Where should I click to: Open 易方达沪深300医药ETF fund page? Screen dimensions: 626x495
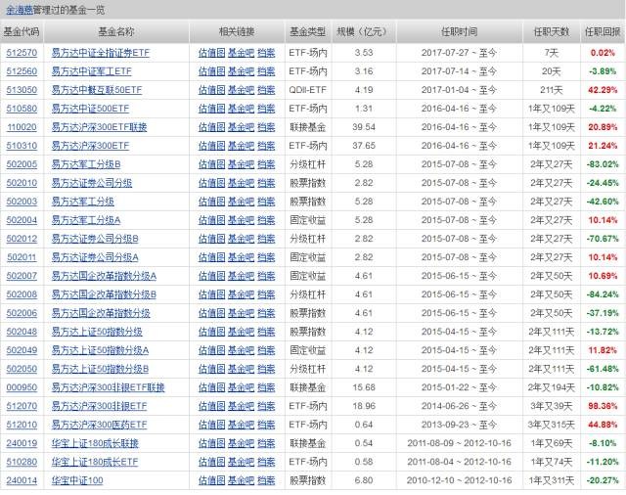[x=99, y=425]
